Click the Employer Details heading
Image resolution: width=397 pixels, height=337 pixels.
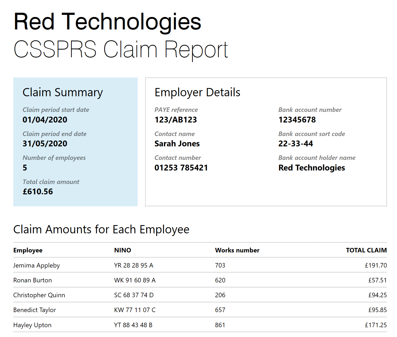point(197,93)
